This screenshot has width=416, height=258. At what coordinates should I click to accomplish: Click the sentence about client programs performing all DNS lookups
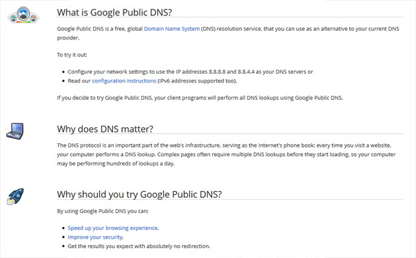[x=200, y=98]
